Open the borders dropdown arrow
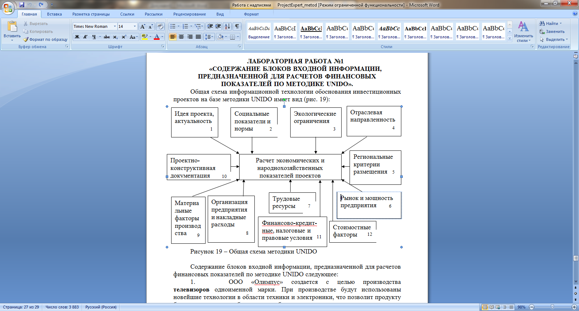The width and height of the screenshot is (579, 311). click(238, 37)
